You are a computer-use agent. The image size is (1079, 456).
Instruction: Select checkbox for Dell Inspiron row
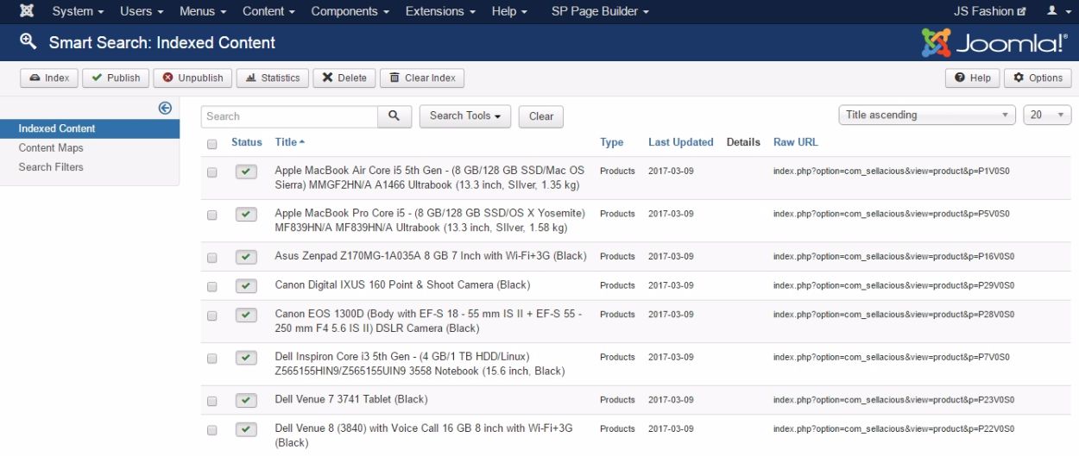[x=212, y=358]
